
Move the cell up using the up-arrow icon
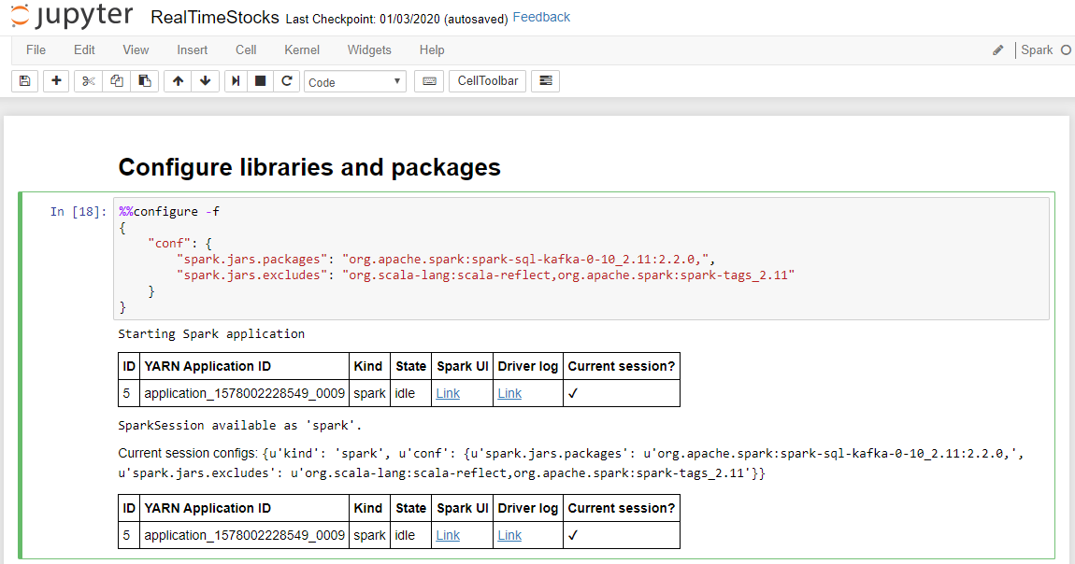coord(177,80)
